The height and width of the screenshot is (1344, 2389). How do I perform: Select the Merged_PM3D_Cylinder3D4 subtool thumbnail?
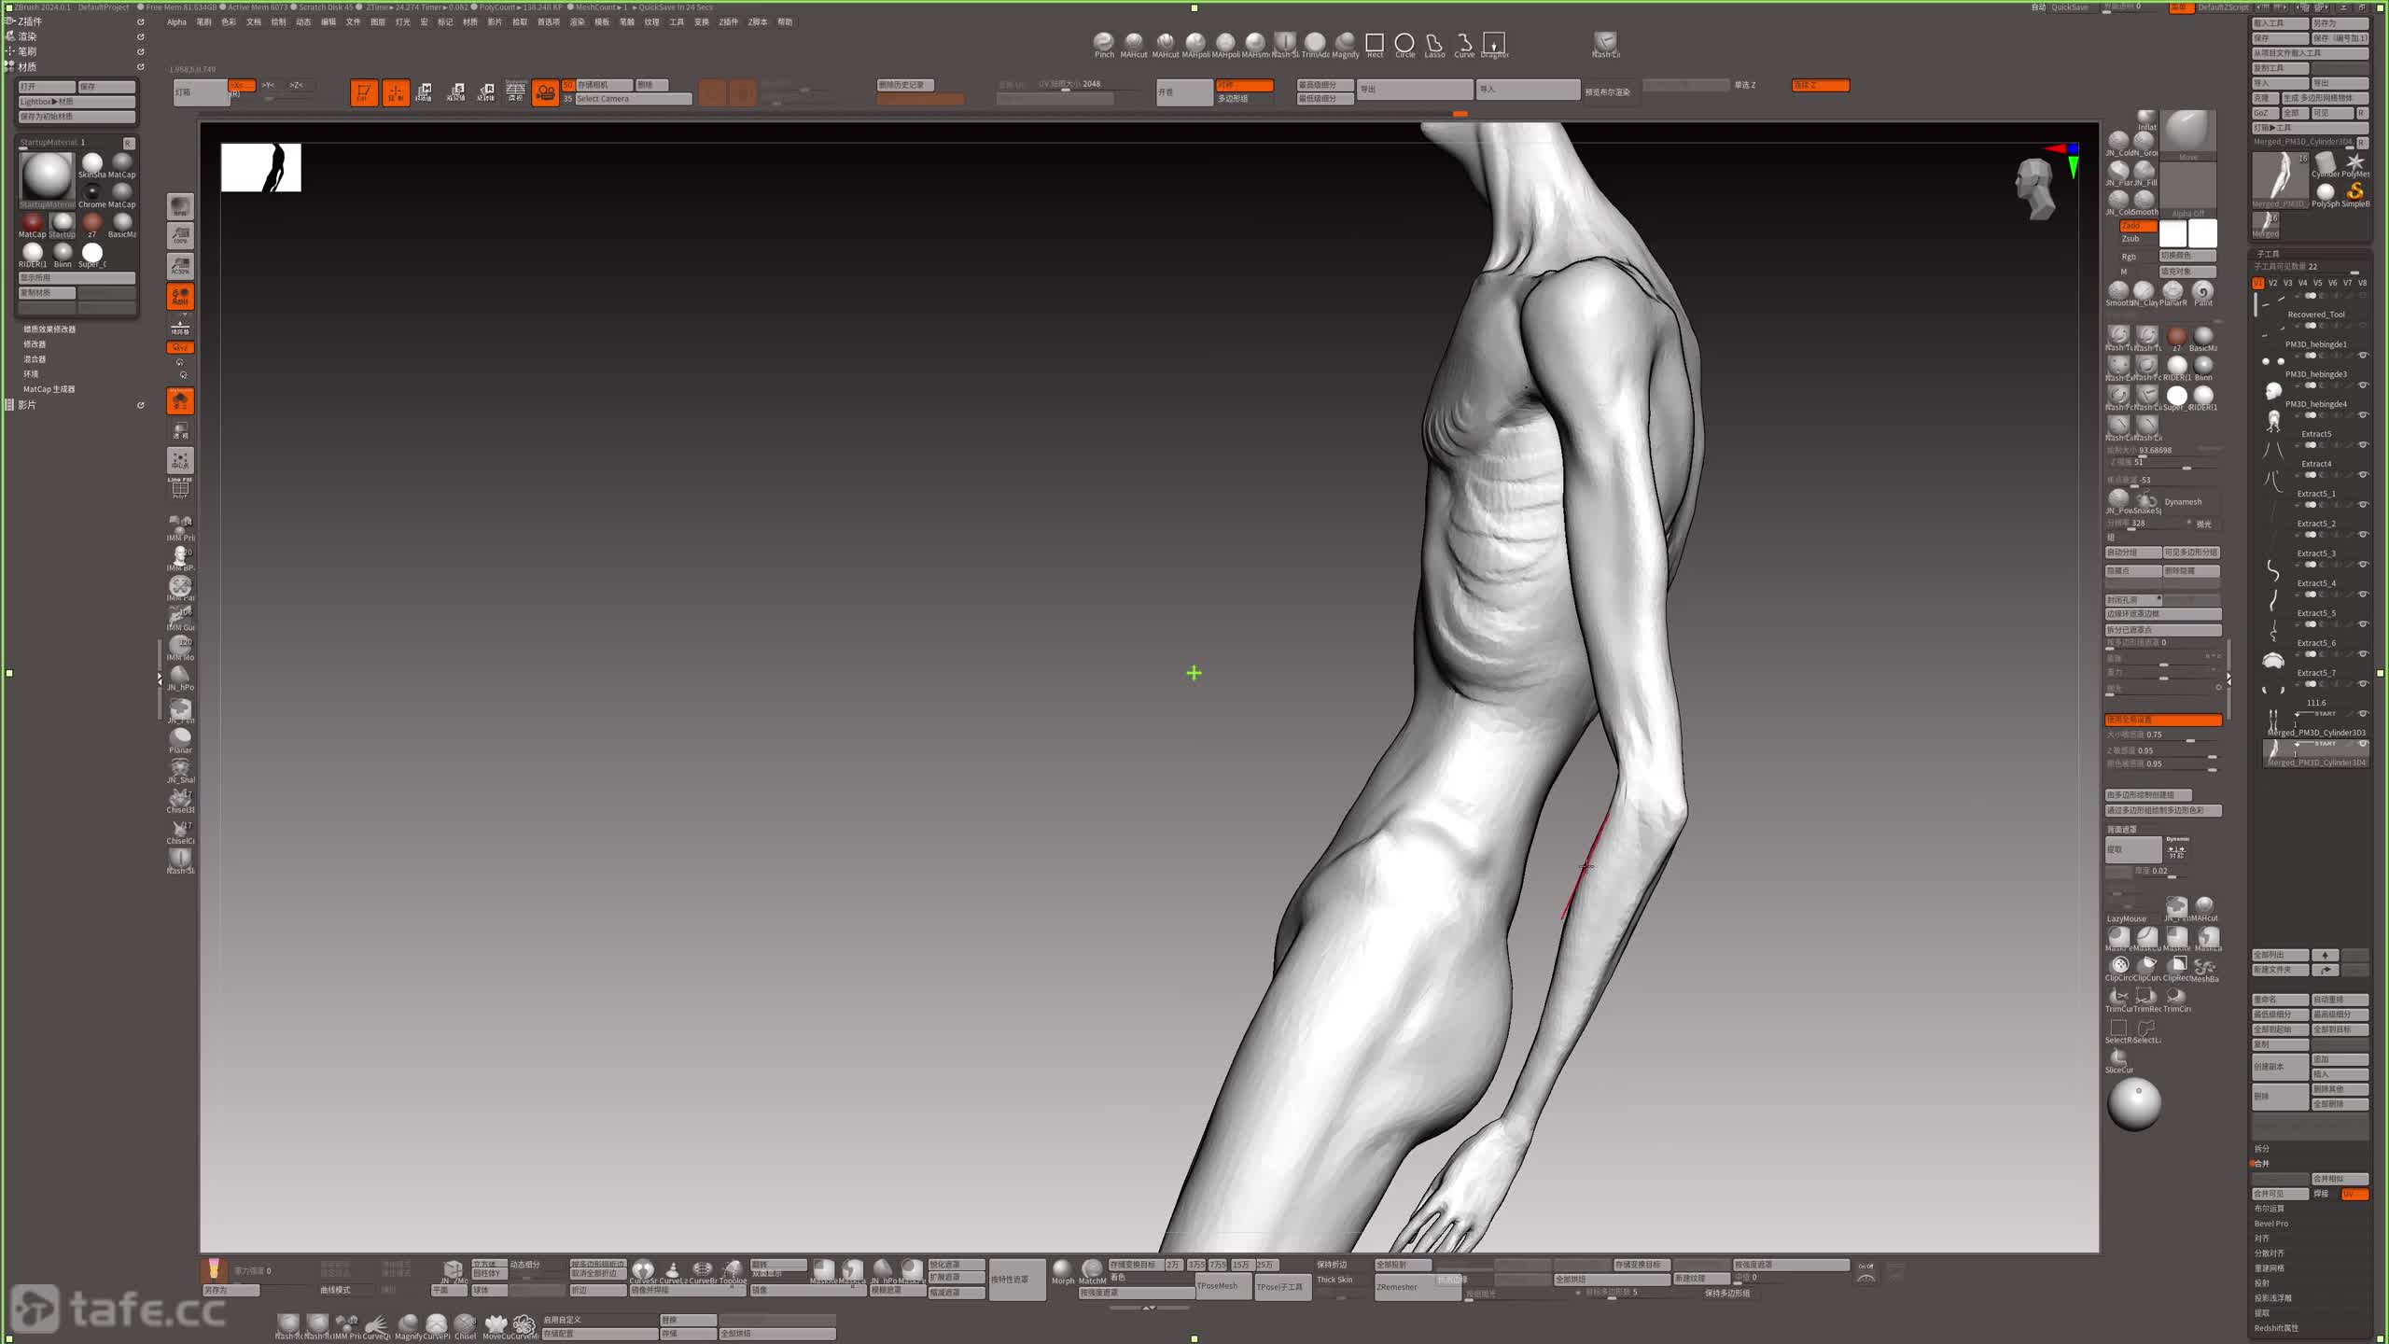click(x=2273, y=752)
